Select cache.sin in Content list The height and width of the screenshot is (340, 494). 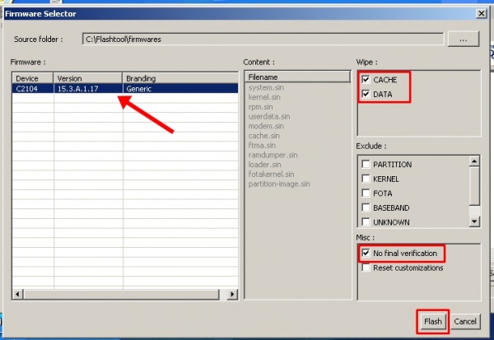tap(263, 136)
